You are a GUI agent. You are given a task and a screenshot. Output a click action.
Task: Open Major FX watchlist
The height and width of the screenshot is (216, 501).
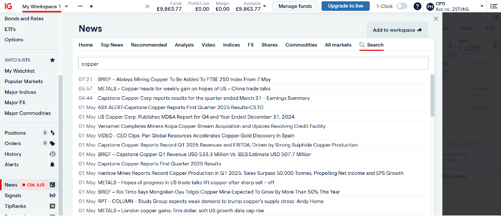tap(15, 103)
